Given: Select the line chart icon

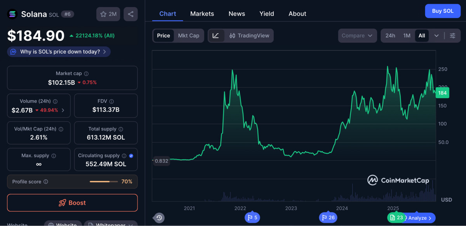Looking at the screenshot, I should (x=216, y=36).
